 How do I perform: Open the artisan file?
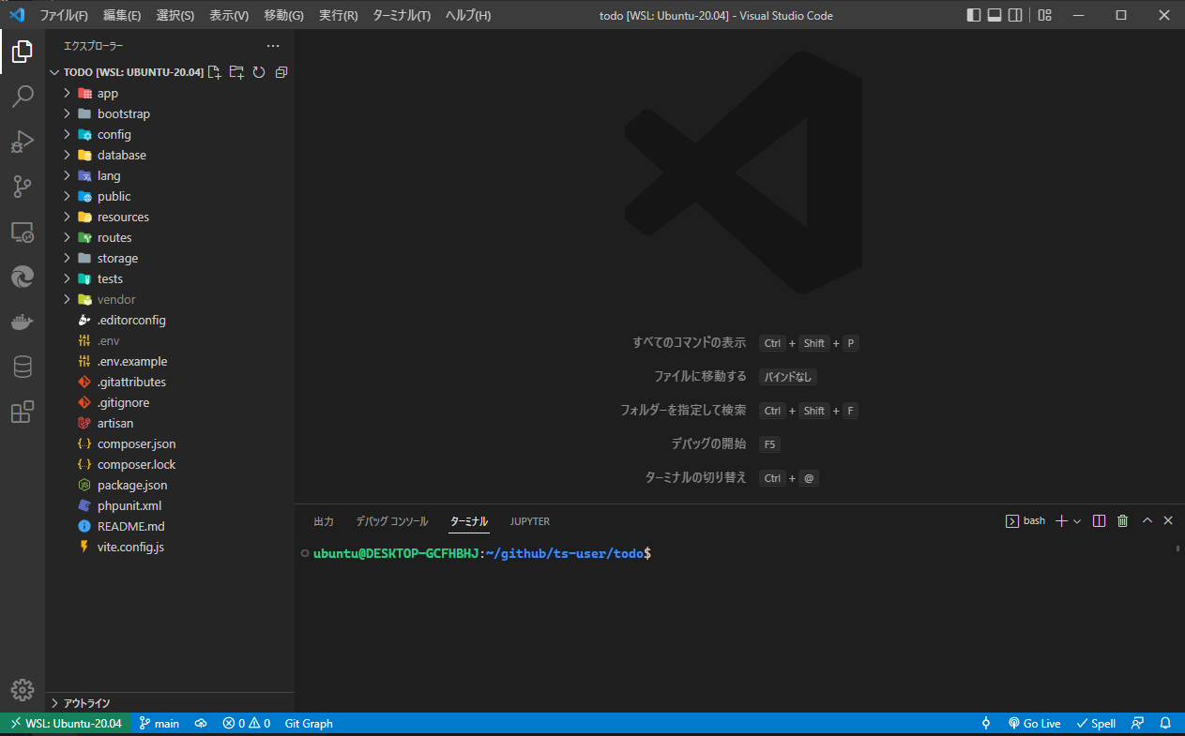pos(170,423)
